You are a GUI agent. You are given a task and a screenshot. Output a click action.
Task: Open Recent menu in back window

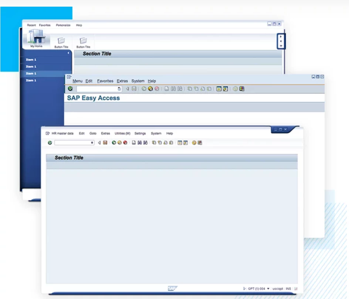point(31,25)
